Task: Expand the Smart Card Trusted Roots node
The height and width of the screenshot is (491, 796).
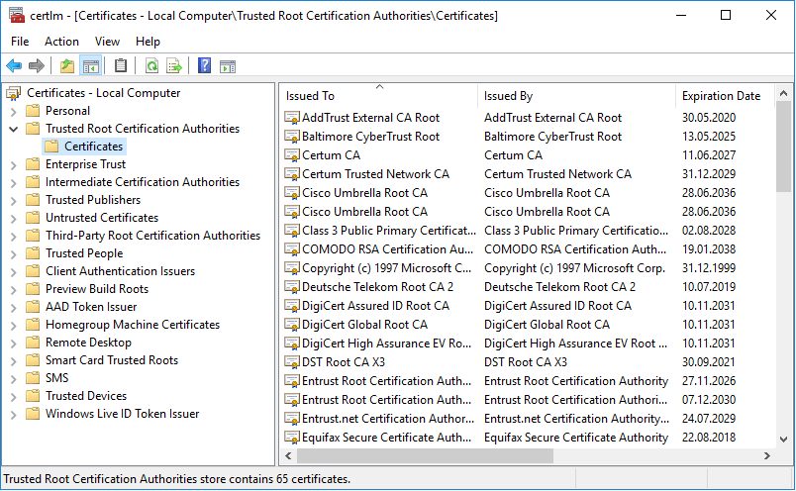Action: [x=13, y=361]
